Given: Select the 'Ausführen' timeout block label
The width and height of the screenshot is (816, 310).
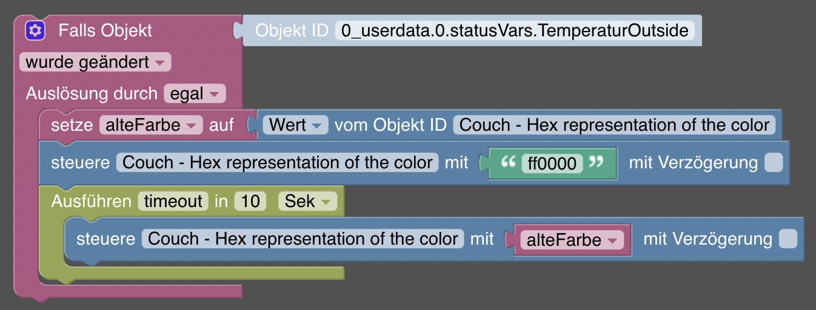Looking at the screenshot, I should tap(92, 201).
